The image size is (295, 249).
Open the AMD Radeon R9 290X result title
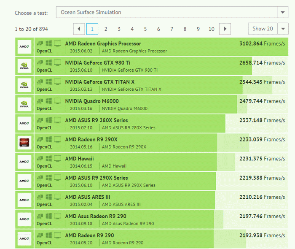tap(91, 140)
